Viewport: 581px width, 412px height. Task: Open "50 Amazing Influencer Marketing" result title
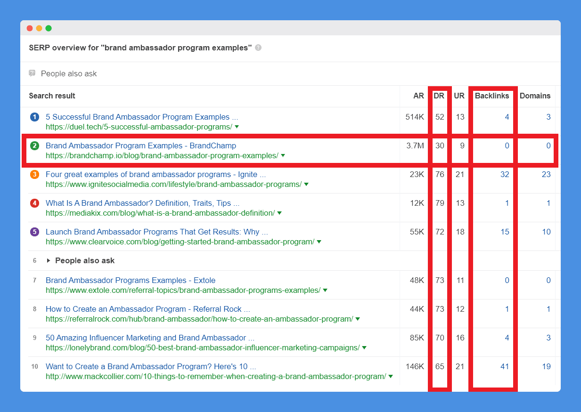click(150, 338)
